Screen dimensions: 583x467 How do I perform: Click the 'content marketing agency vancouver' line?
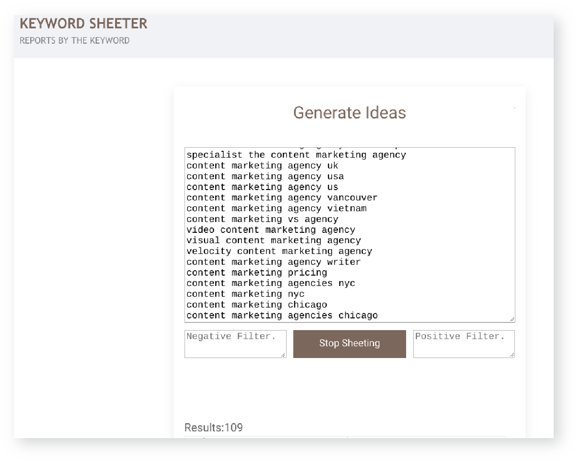click(282, 198)
